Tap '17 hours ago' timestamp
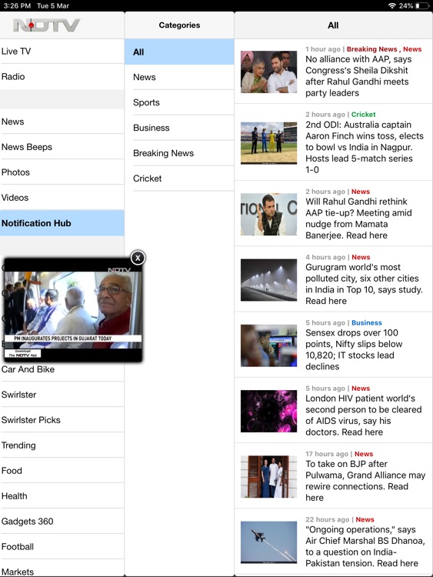This screenshot has width=433, height=577. point(326,454)
